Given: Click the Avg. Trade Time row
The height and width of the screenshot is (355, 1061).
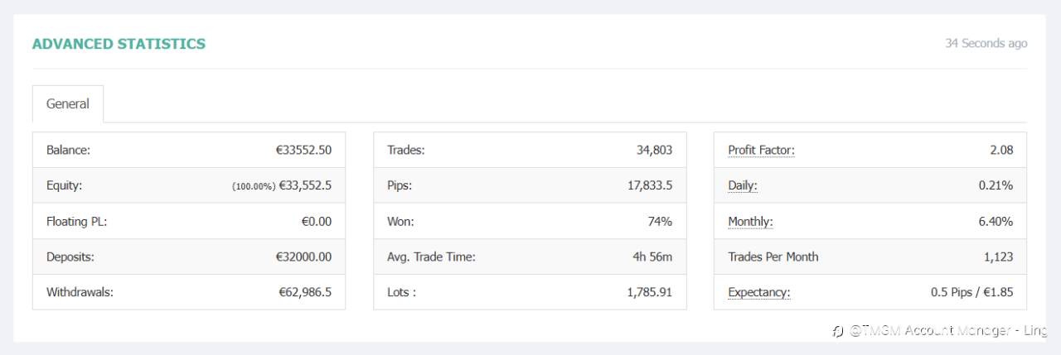Looking at the screenshot, I should 530,257.
